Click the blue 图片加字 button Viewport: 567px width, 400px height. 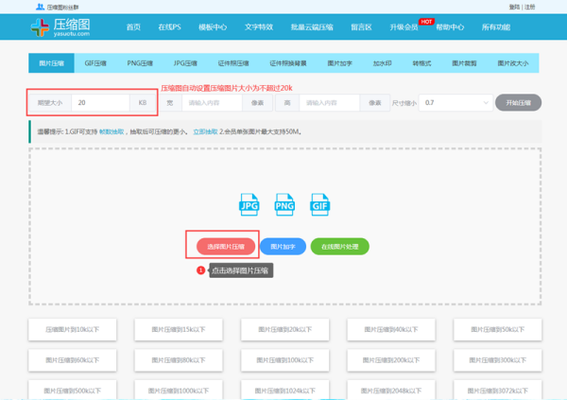283,247
